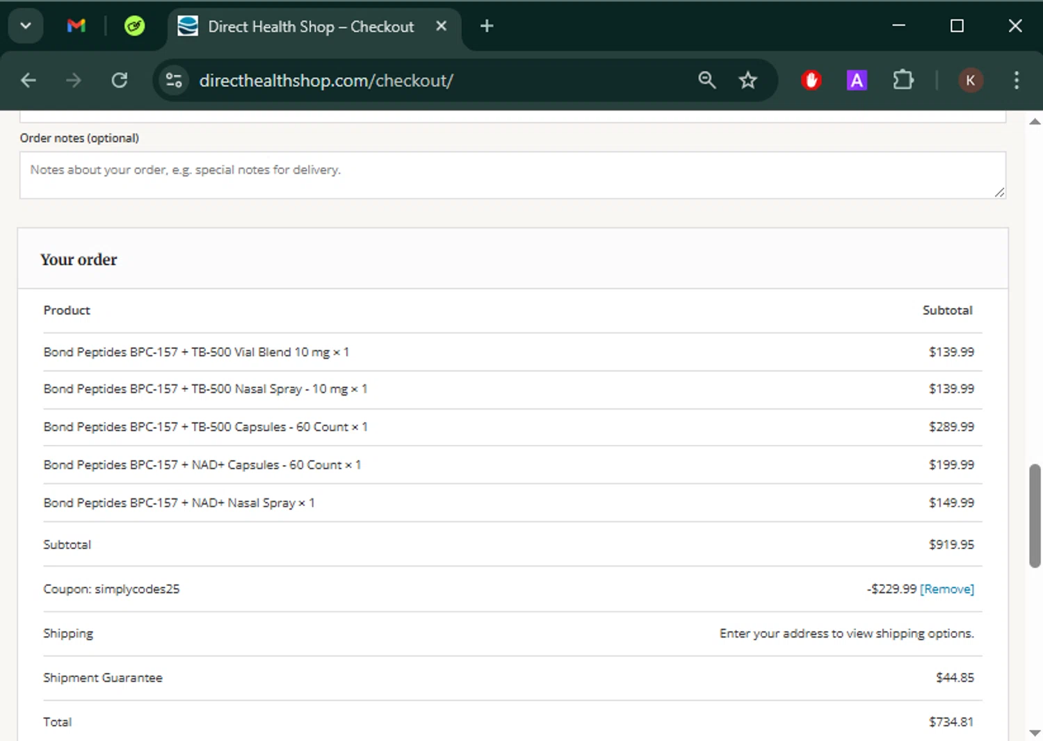Click the scrollbar down arrow
Screen dimensions: 1043x741
point(1035,733)
